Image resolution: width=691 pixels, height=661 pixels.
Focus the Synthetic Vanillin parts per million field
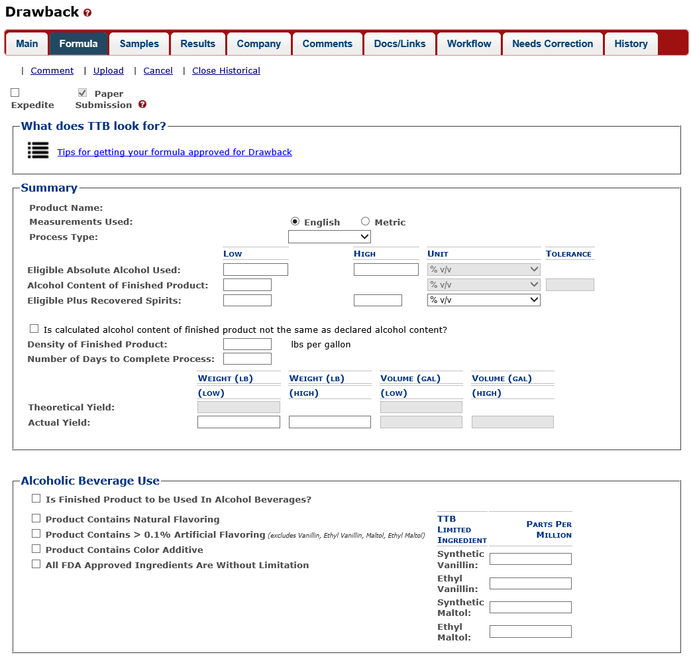click(530, 559)
